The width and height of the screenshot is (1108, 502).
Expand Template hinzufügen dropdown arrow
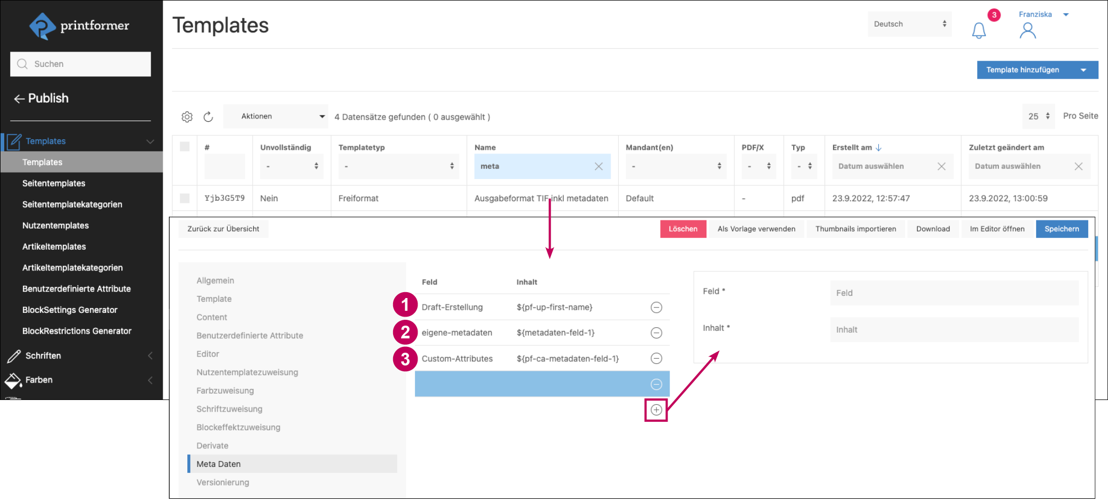(x=1084, y=70)
